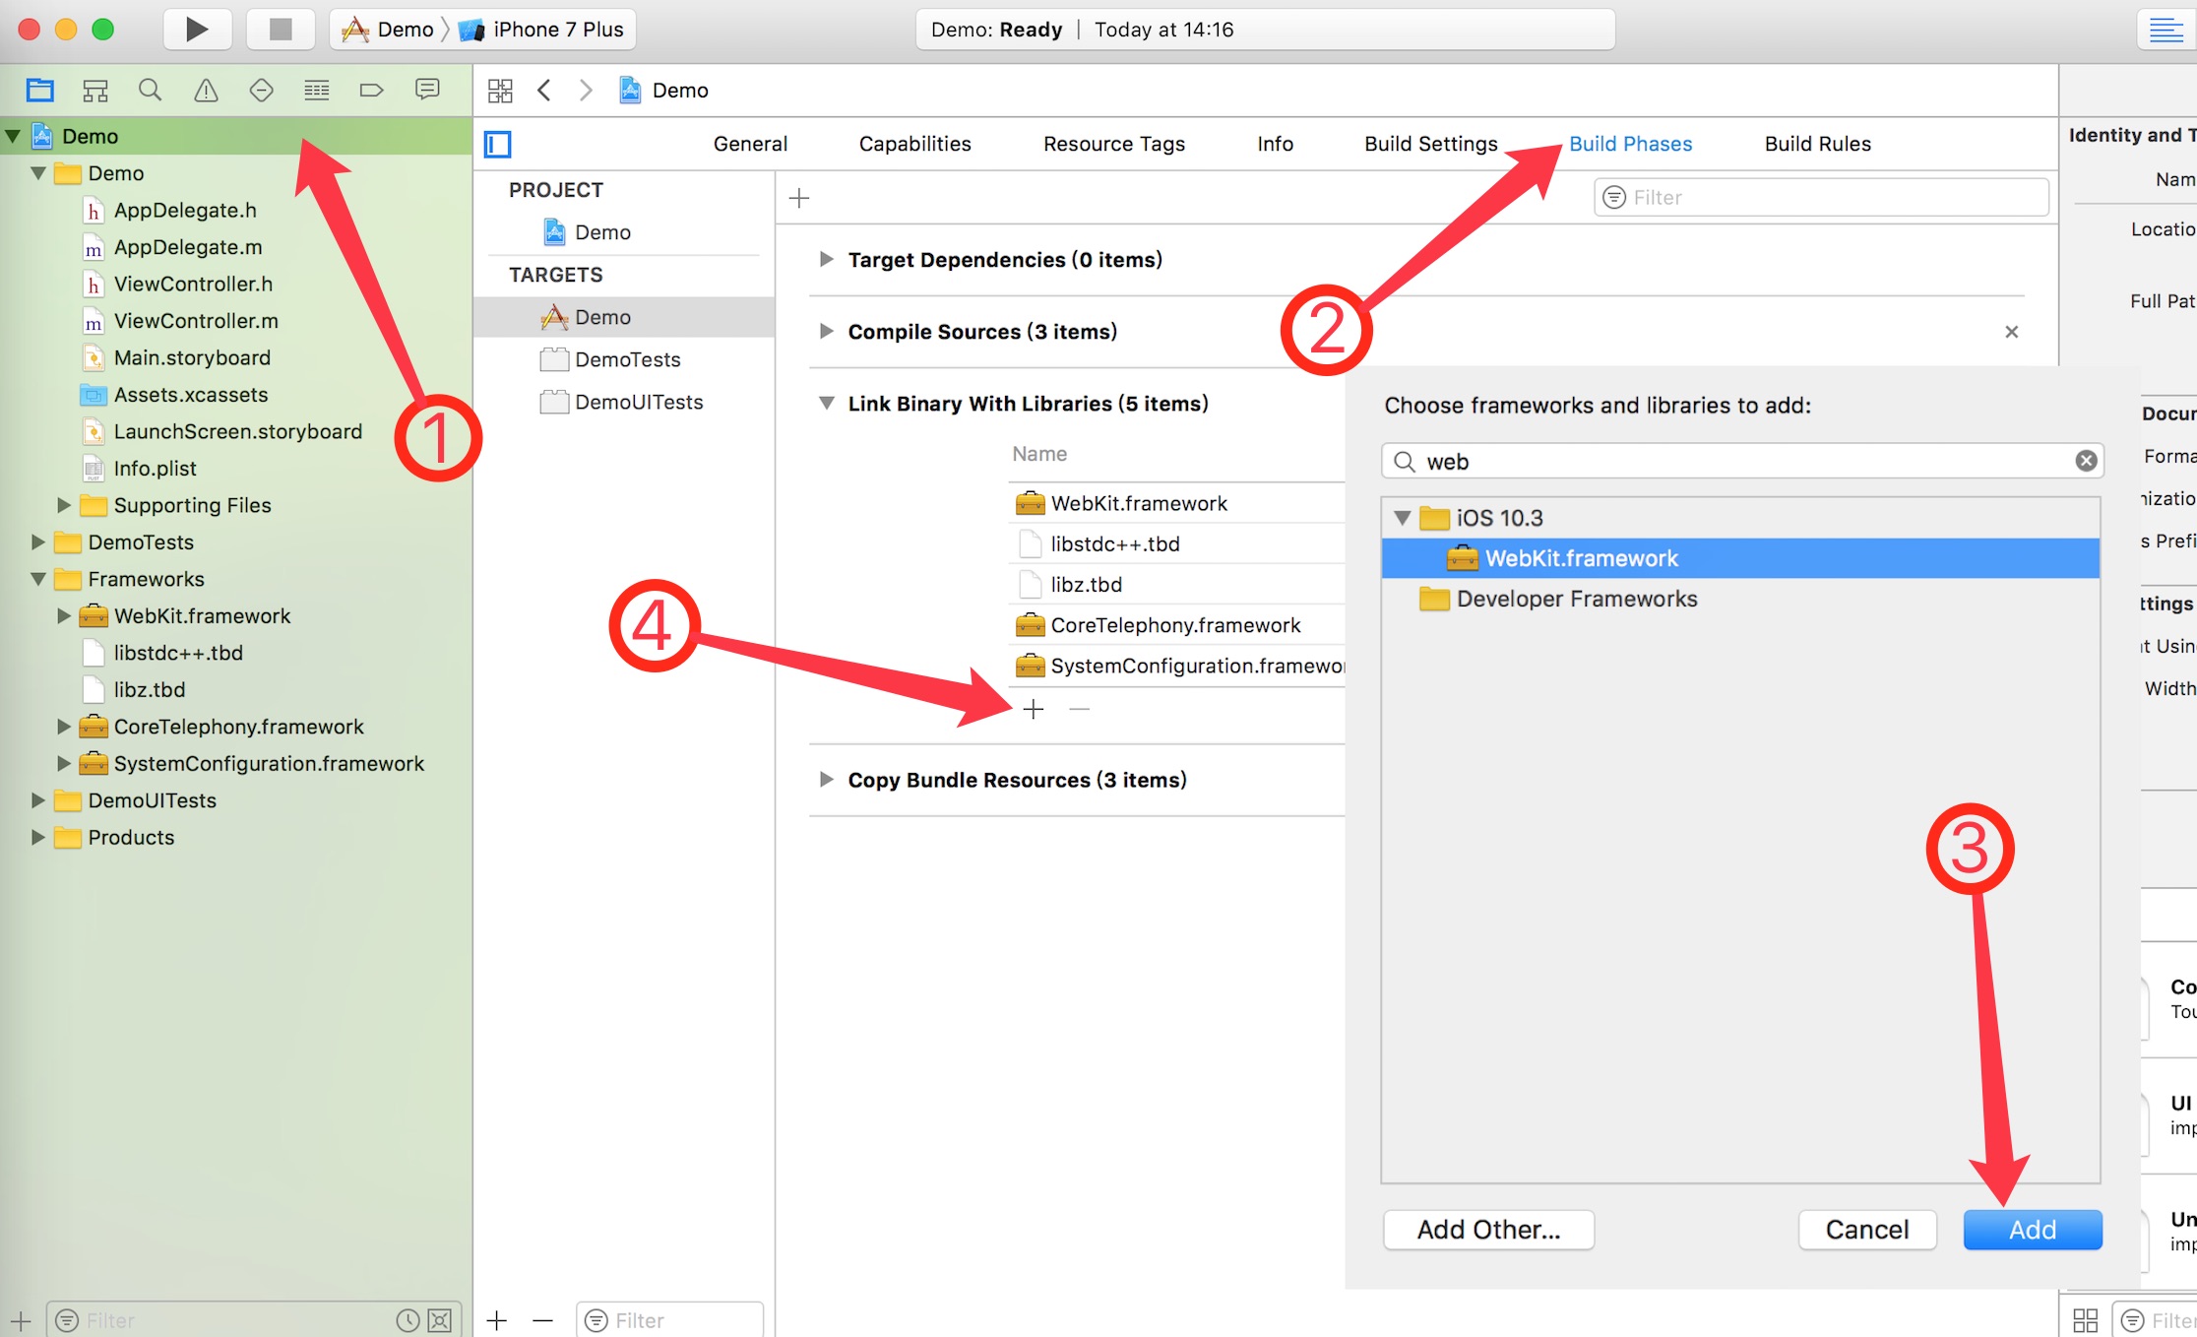
Task: Choose the iPhone 7 Plus destination
Action: [541, 30]
